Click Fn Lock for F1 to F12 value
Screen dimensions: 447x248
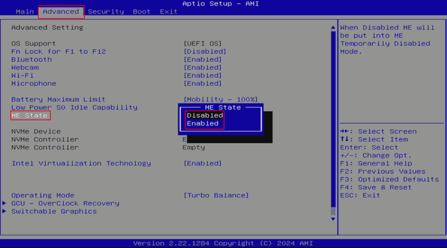pos(204,52)
